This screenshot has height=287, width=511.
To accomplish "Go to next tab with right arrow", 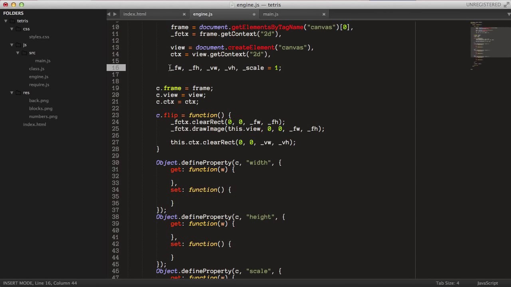I will (115, 14).
